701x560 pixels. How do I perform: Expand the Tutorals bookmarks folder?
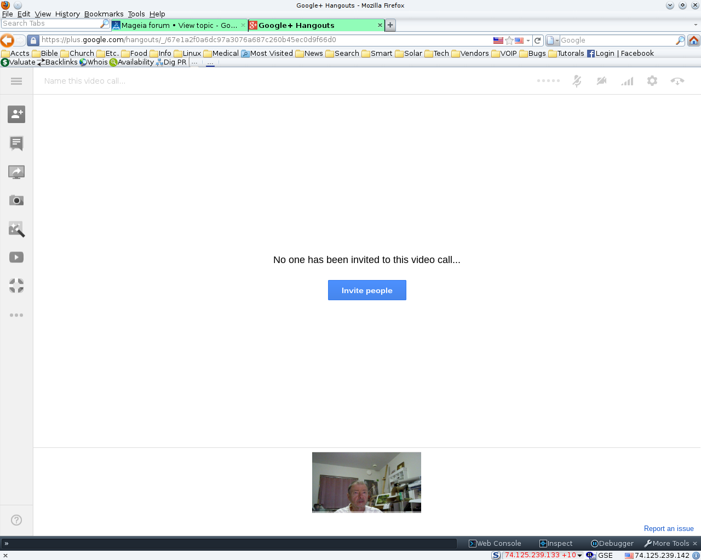tap(566, 54)
